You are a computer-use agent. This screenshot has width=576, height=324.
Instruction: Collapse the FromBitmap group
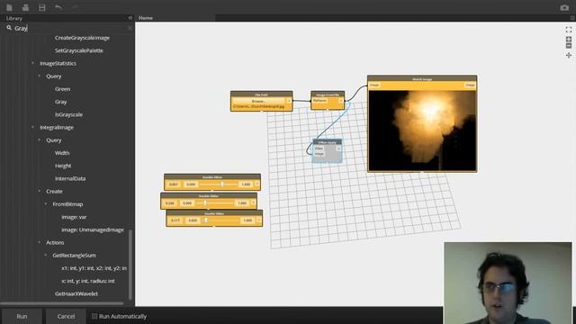(46, 204)
